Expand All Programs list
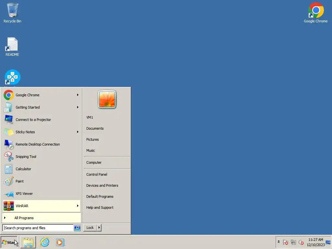This screenshot has width=332, height=249. click(x=41, y=218)
